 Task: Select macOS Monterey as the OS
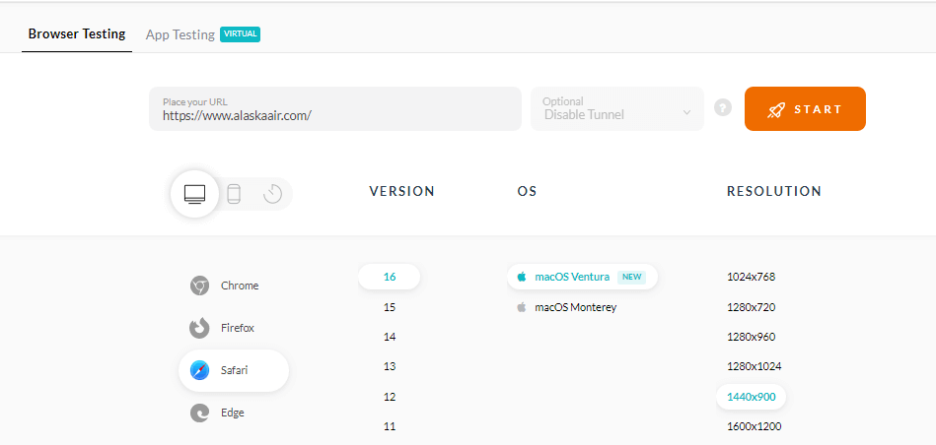point(575,307)
